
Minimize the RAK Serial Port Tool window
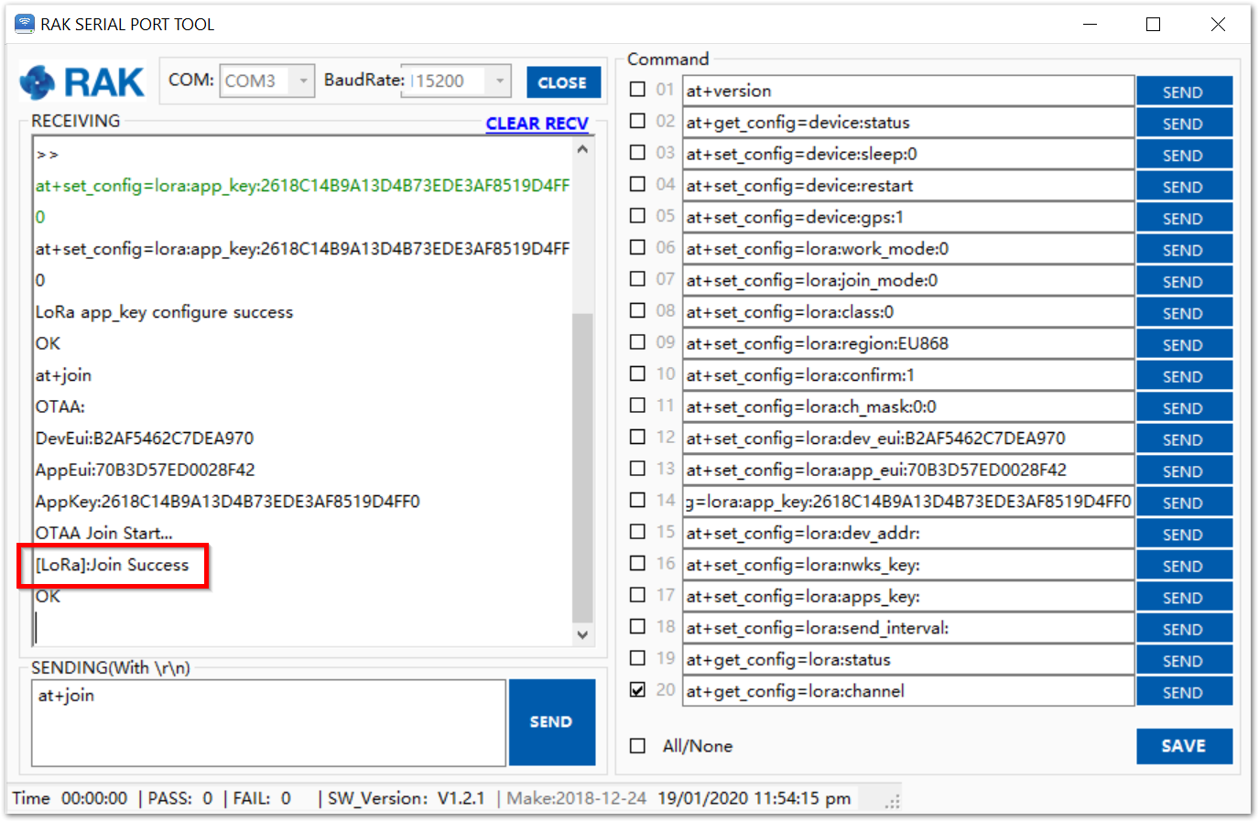click(1090, 25)
